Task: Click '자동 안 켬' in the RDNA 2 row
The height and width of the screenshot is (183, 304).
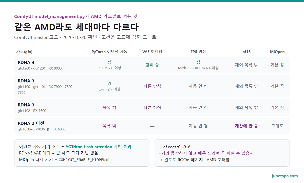Action: (198, 126)
